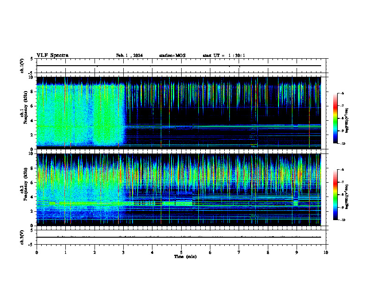Image resolution: width=367 pixels, height=283 pixels.
Task: Click the "-7" label on ch.2 color bar
Action: click(342, 182)
